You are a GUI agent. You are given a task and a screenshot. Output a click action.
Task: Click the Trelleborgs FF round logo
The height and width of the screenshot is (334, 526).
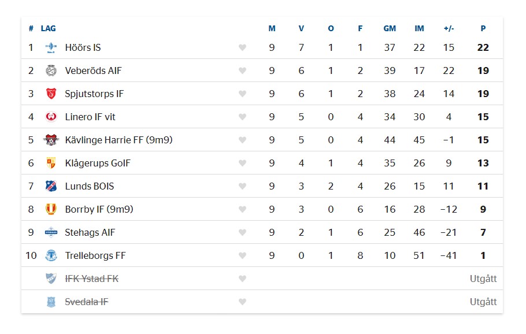tap(51, 255)
